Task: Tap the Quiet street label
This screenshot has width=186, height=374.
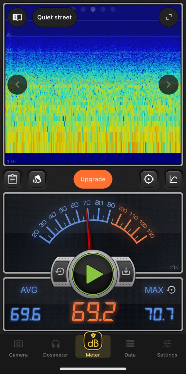Action: [55, 17]
